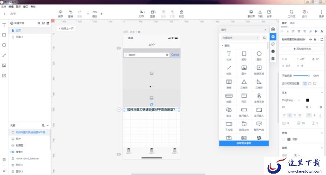Click the Lock icon in top toolbar

click(181, 12)
